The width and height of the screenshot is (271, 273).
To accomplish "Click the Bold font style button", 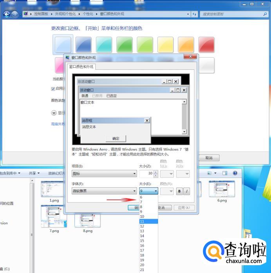I will (x=179, y=191).
